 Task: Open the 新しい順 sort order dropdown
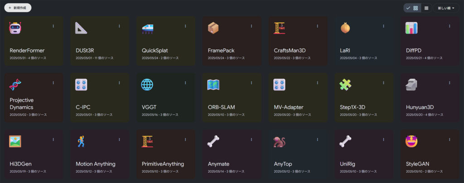(x=446, y=8)
